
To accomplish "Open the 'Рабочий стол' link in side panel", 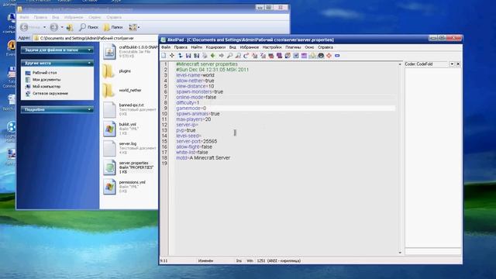I will pyautogui.click(x=45, y=73).
